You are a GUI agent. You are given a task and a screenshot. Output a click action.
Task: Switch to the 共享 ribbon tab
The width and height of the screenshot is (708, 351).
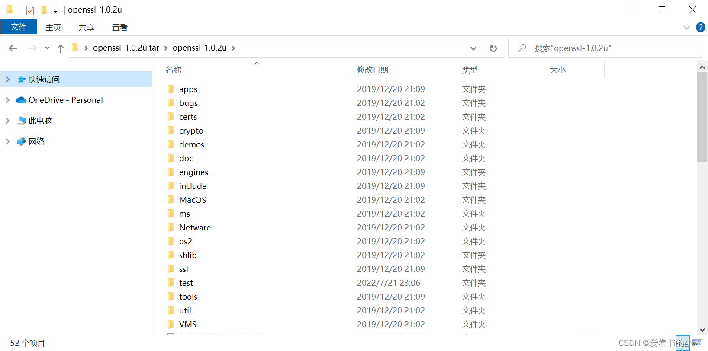click(87, 27)
